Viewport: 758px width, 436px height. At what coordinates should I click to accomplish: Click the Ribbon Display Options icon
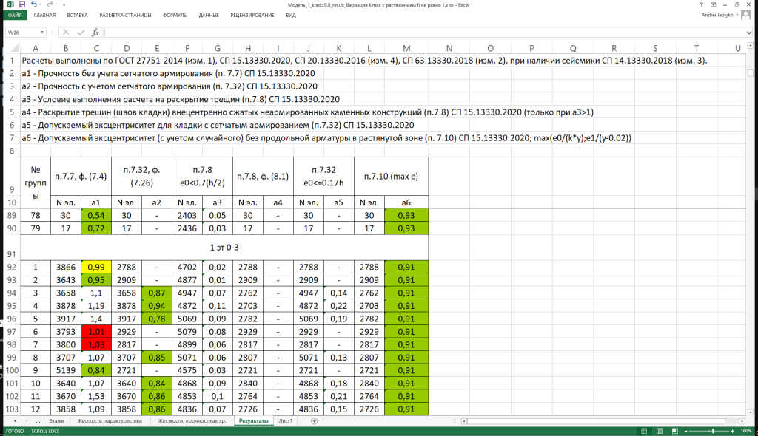point(714,4)
